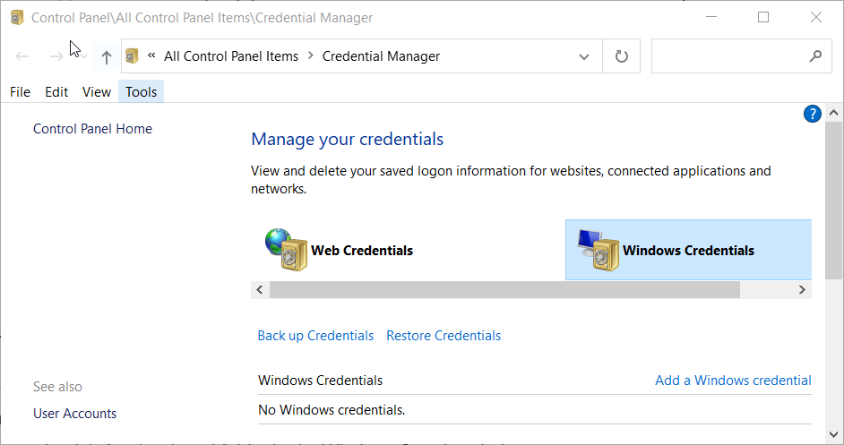
Task: Open the recent locations dropdown next to the forward arrow
Action: click(x=84, y=56)
